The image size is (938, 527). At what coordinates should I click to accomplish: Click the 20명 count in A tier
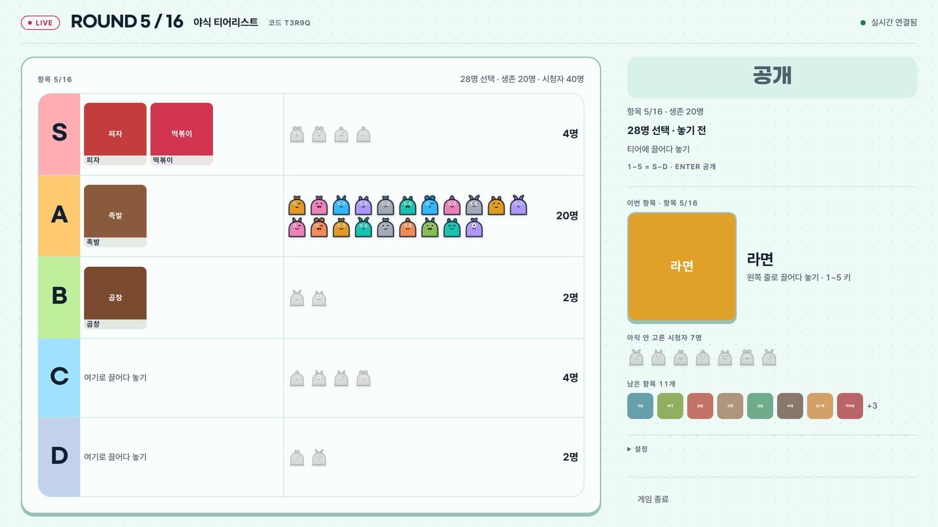pos(567,216)
